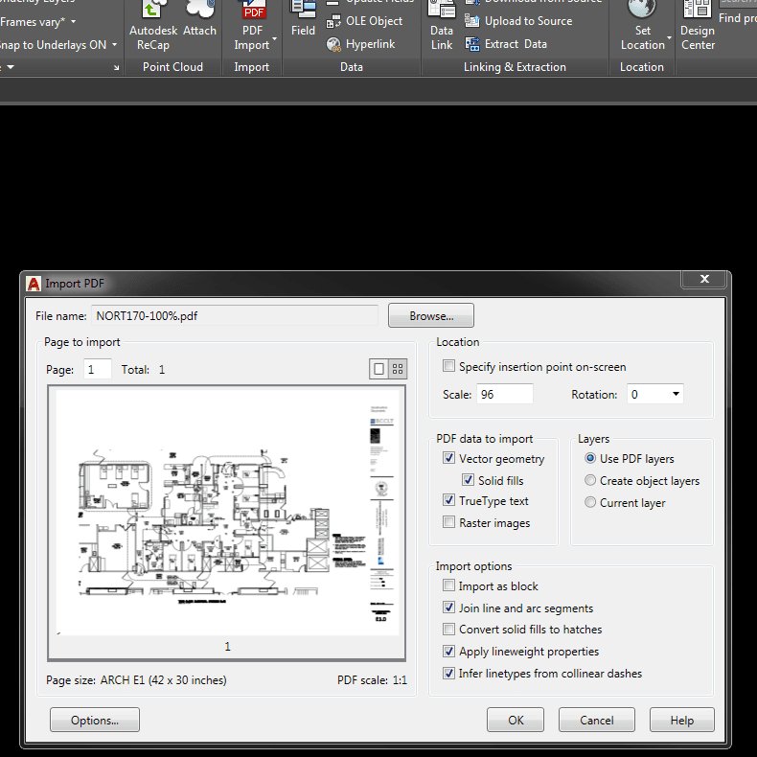The height and width of the screenshot is (757, 757).
Task: Enable Raster images import
Action: [x=448, y=522]
